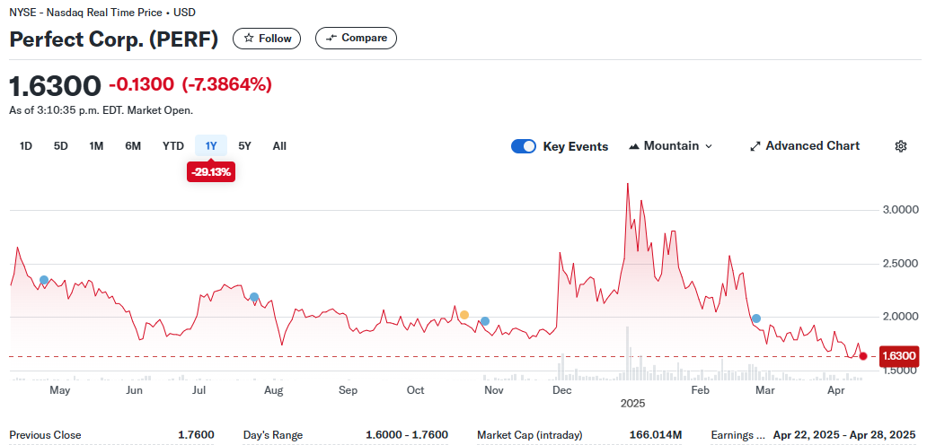Screen dimensions: 927x445
Task: Choose the YTD range tab
Action: [173, 145]
